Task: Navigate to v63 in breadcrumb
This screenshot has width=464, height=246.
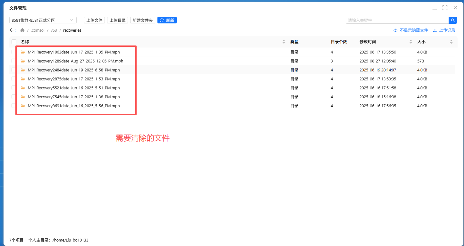Action: click(54, 30)
